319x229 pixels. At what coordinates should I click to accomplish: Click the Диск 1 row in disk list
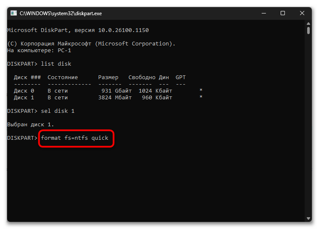pyautogui.click(x=108, y=98)
